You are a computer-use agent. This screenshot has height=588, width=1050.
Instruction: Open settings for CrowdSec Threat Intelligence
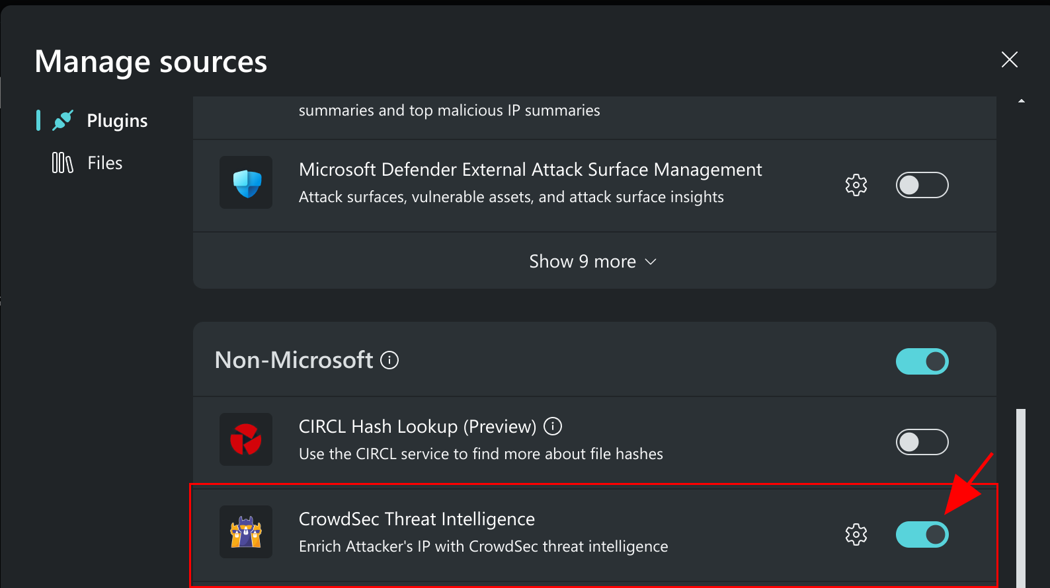click(856, 534)
